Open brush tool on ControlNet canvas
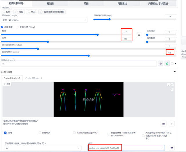 [x=172, y=89]
